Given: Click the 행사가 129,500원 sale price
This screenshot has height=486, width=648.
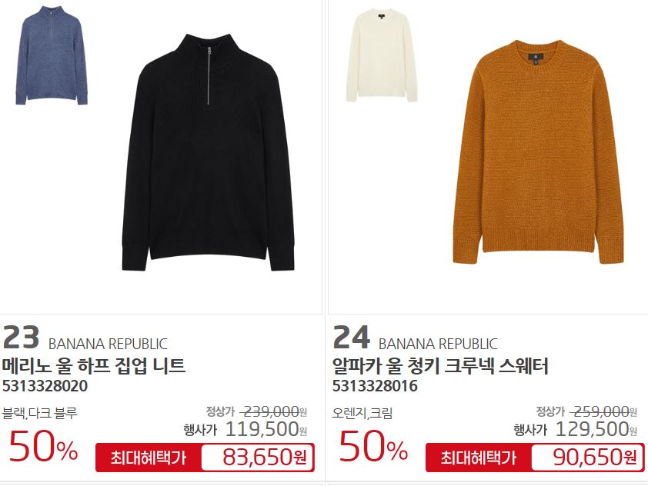Looking at the screenshot, I should pyautogui.click(x=576, y=429).
